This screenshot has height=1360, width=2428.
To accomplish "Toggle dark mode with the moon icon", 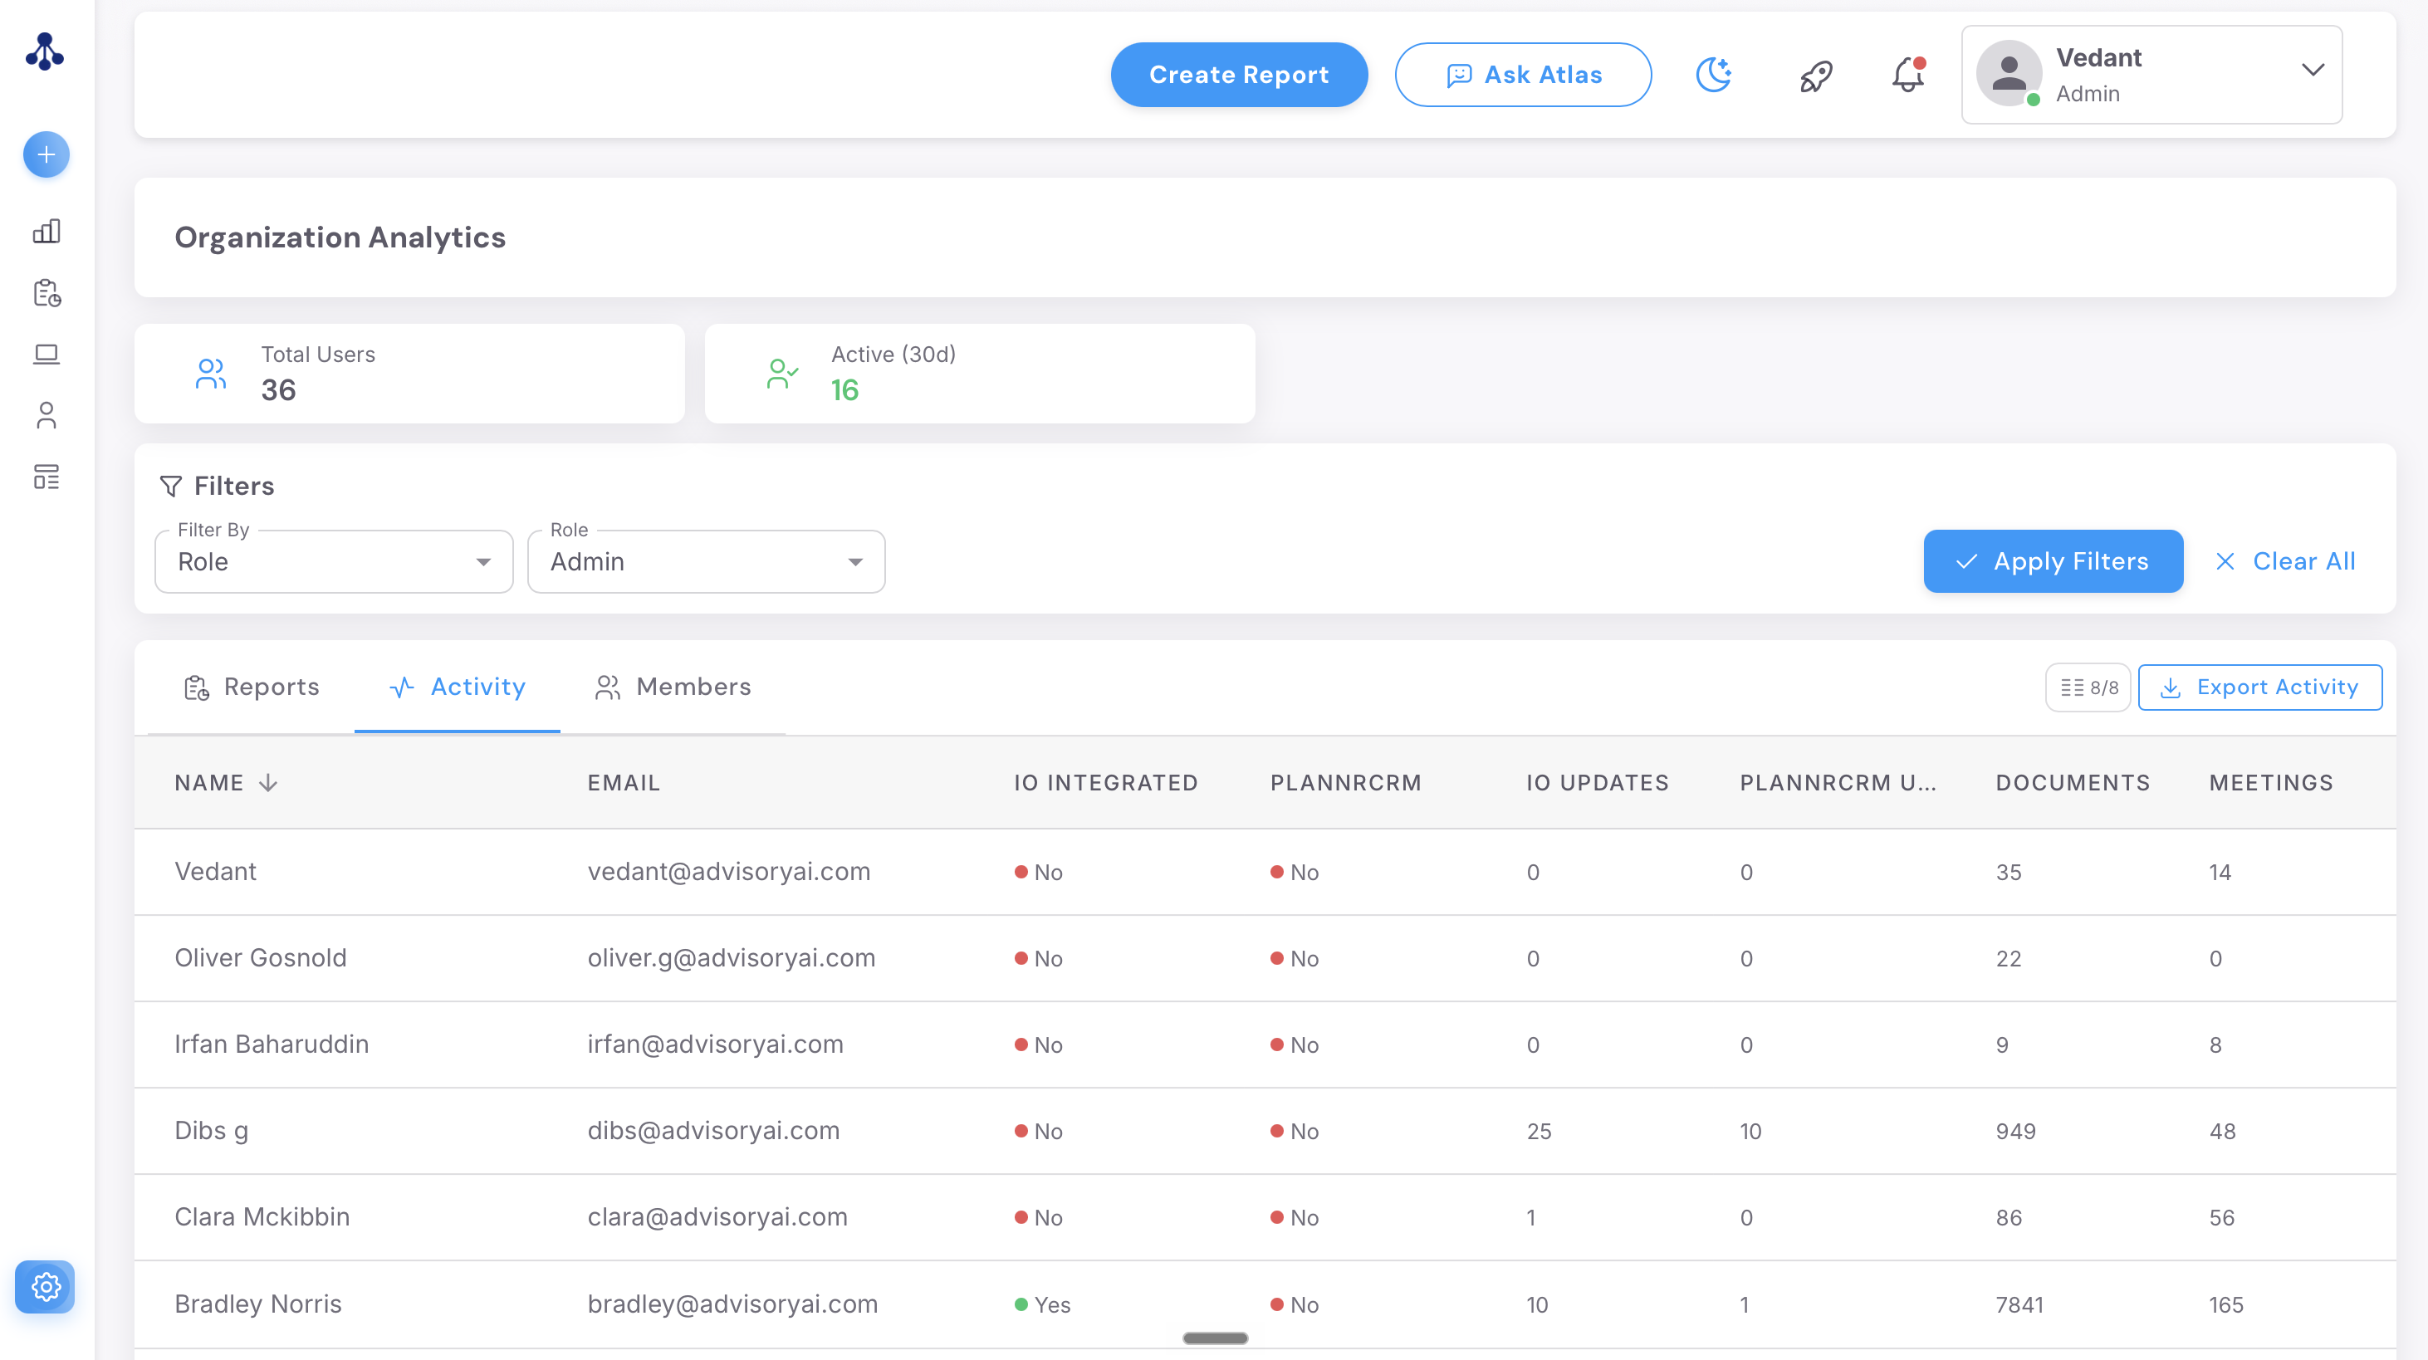I will click(x=1714, y=75).
